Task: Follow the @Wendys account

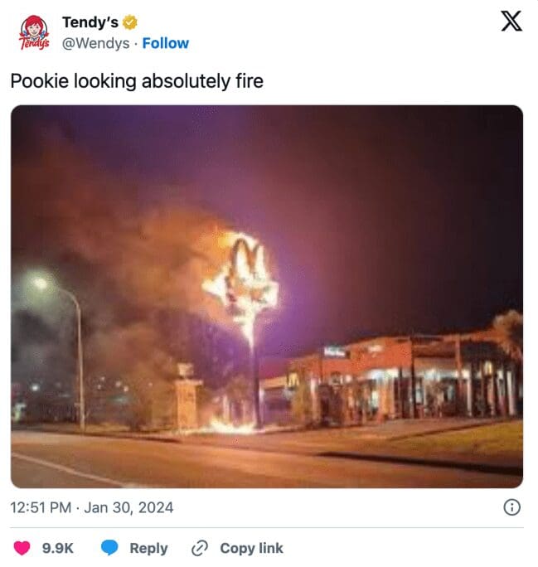Action: (166, 43)
